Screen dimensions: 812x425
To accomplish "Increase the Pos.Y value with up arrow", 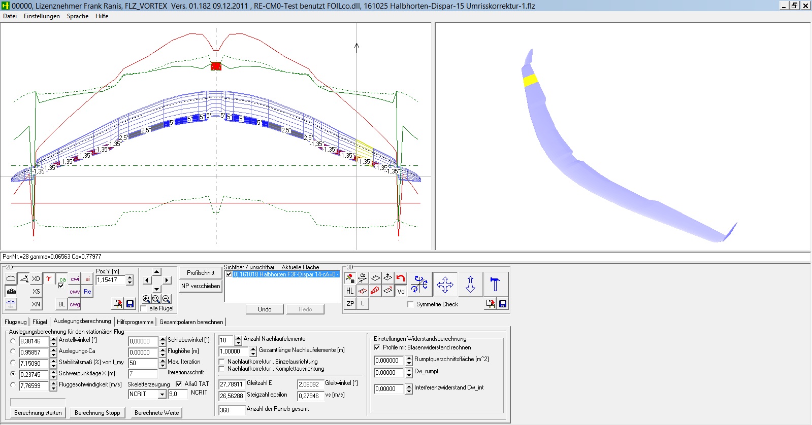I will pyautogui.click(x=130, y=277).
